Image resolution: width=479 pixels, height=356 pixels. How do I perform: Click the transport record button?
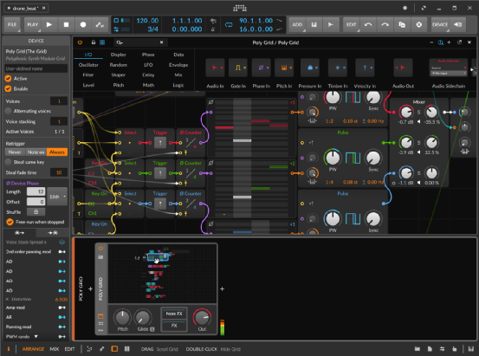pyautogui.click(x=83, y=25)
